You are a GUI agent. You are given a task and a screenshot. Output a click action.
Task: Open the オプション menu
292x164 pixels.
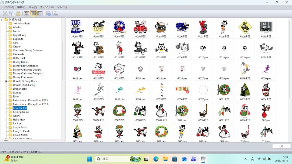(x=47, y=7)
